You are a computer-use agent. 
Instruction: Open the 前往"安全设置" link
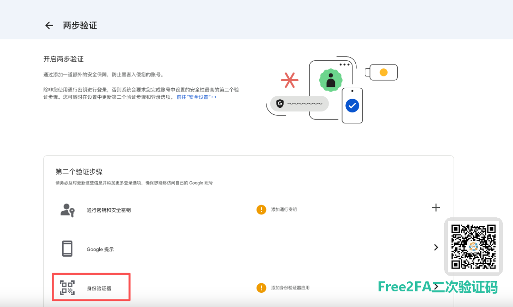tap(196, 97)
